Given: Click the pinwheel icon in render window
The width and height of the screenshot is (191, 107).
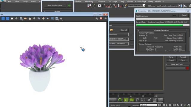Looking at the screenshot, I should click(43, 18).
